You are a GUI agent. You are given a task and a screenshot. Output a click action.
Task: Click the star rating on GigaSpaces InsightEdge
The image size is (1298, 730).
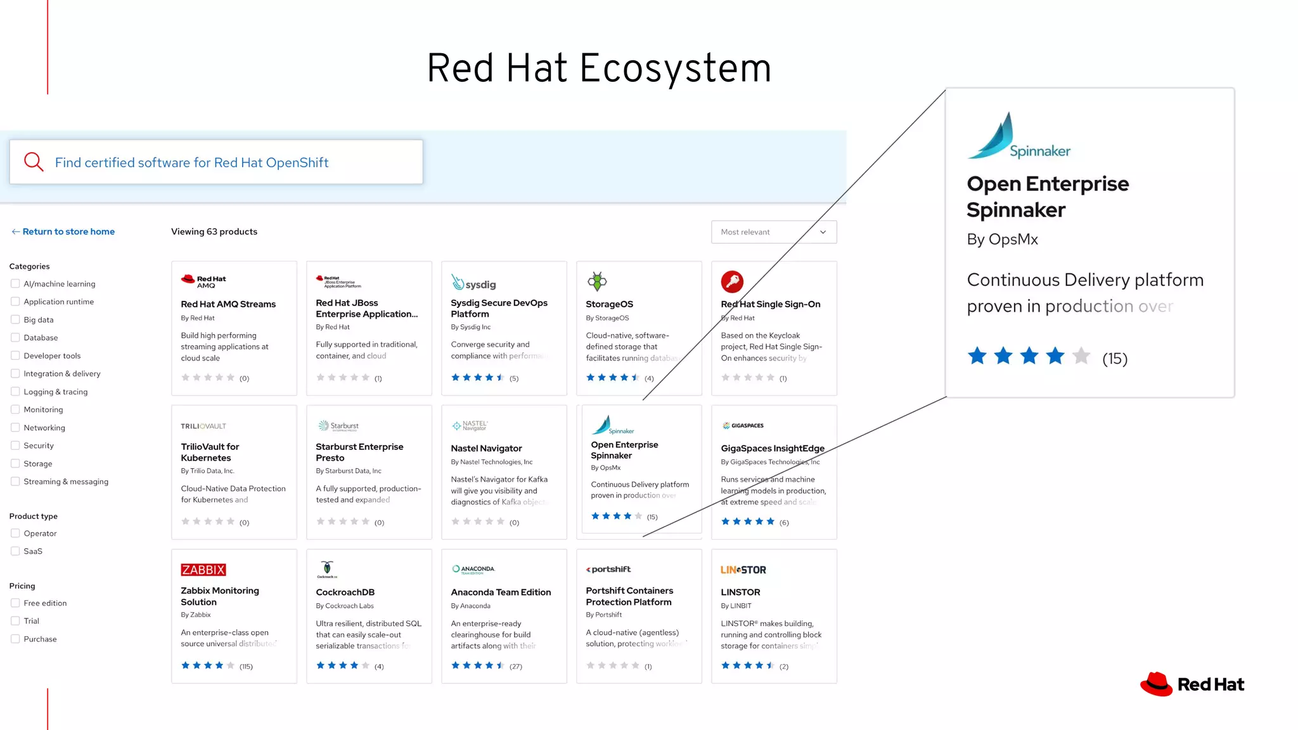748,522
